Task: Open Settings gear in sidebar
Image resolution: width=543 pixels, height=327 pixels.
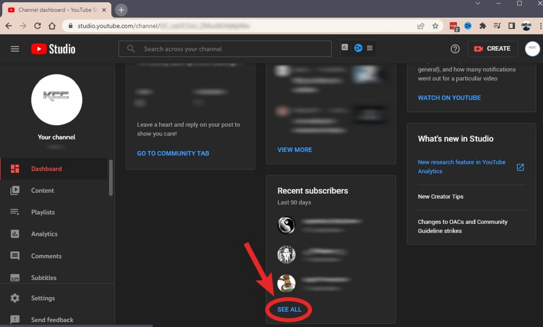Action: tap(15, 298)
